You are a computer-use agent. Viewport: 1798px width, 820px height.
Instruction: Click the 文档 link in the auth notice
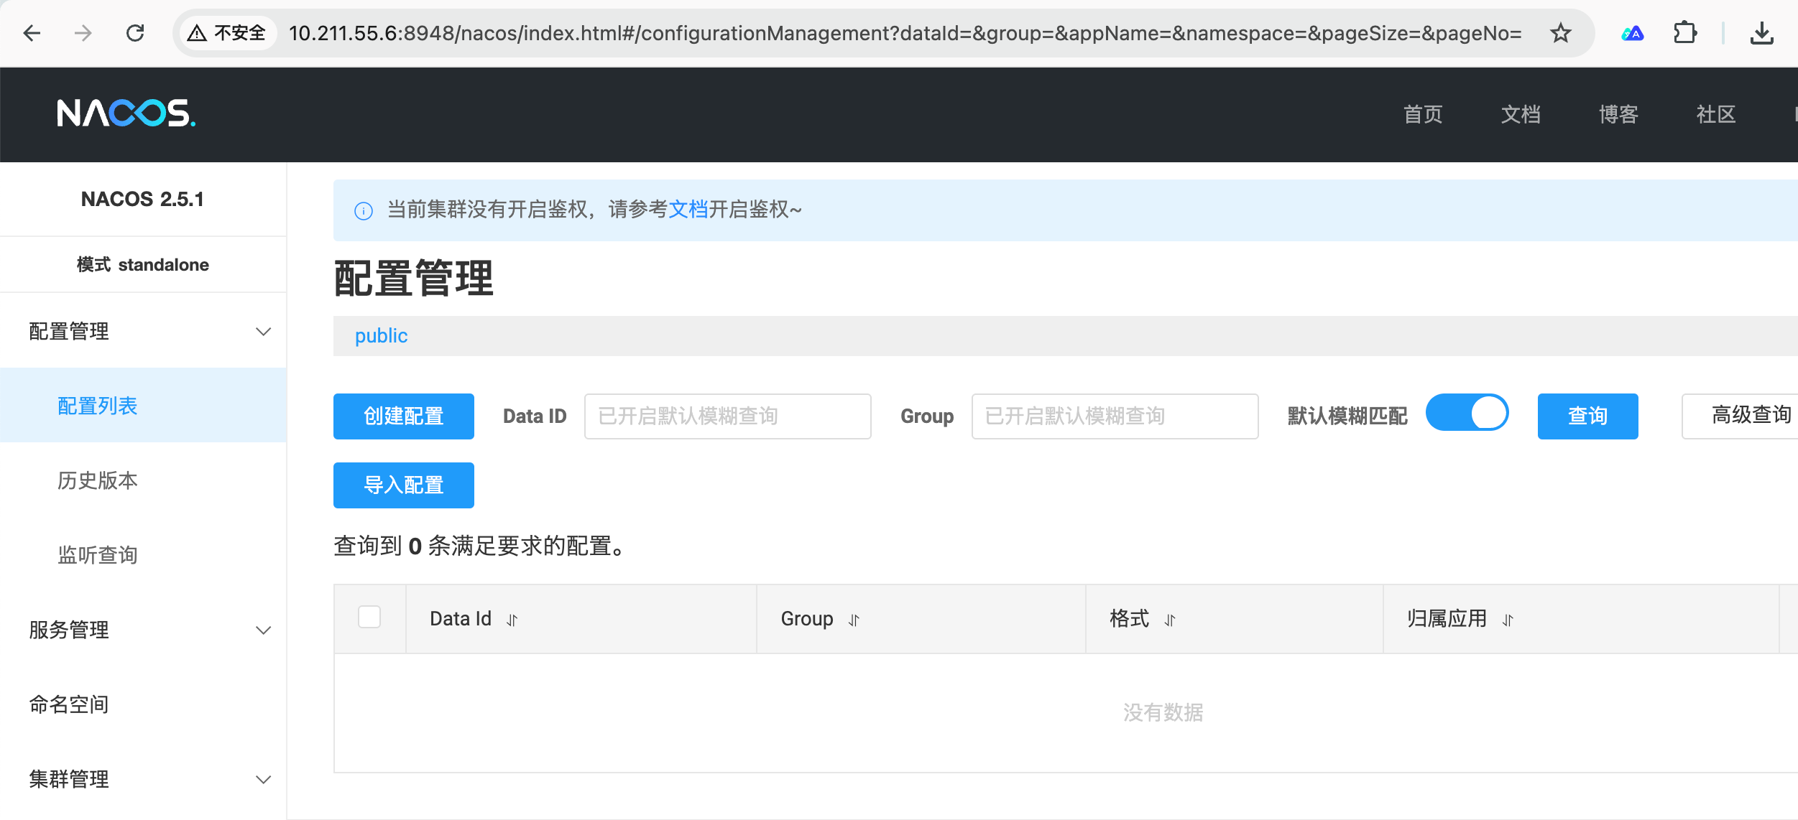pyautogui.click(x=688, y=210)
